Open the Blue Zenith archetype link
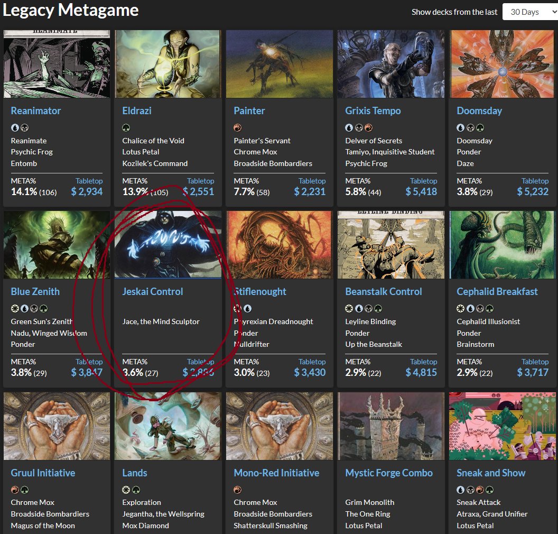 pyautogui.click(x=35, y=291)
